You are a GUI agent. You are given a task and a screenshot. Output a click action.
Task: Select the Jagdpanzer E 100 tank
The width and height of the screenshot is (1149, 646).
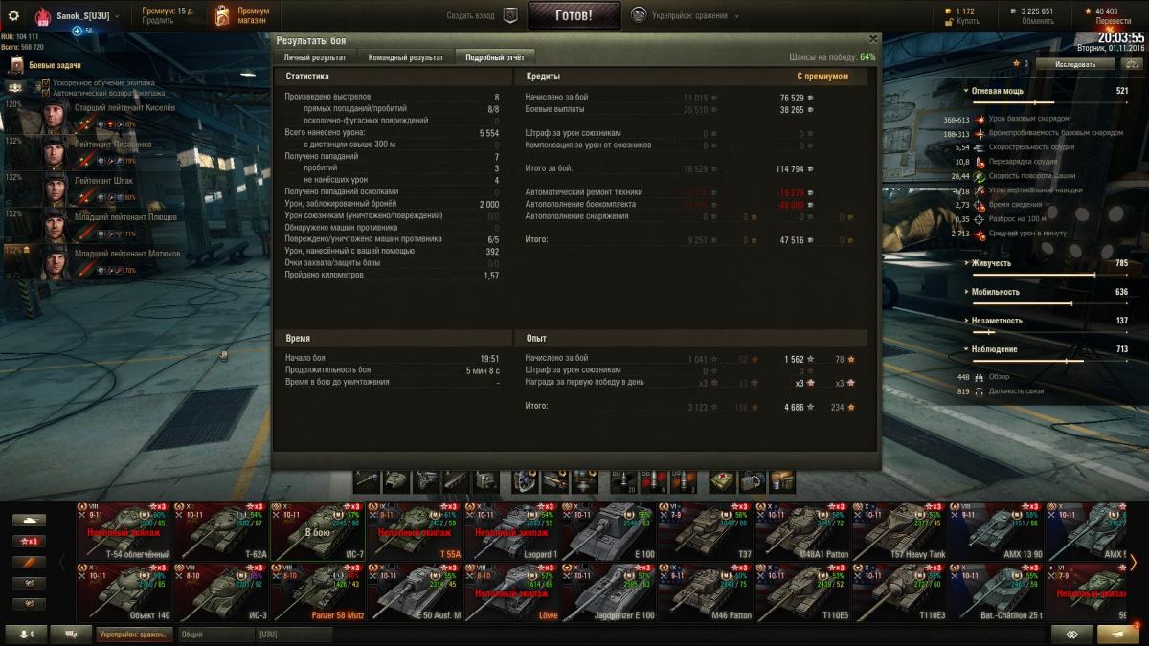[x=608, y=592]
